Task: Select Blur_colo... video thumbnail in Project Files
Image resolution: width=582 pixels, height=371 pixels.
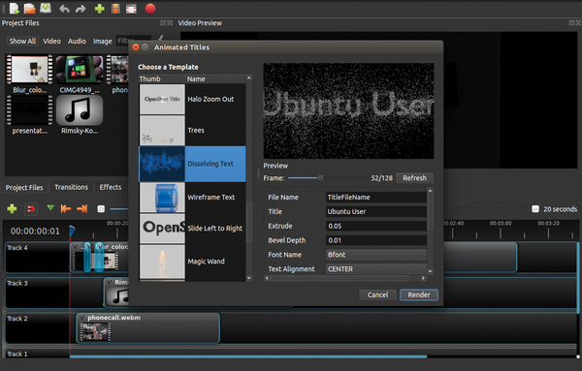Action: pyautogui.click(x=30, y=70)
